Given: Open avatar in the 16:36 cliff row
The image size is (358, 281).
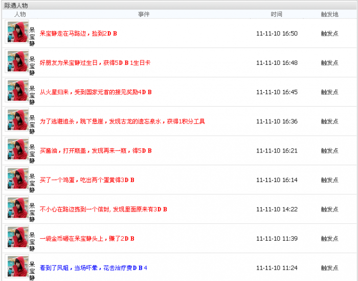Looking at the screenshot, I should coord(17,120).
